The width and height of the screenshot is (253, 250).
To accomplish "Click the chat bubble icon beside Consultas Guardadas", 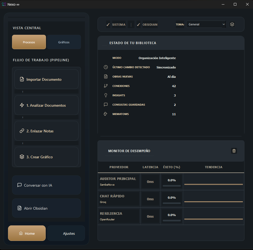I will coord(106,105).
